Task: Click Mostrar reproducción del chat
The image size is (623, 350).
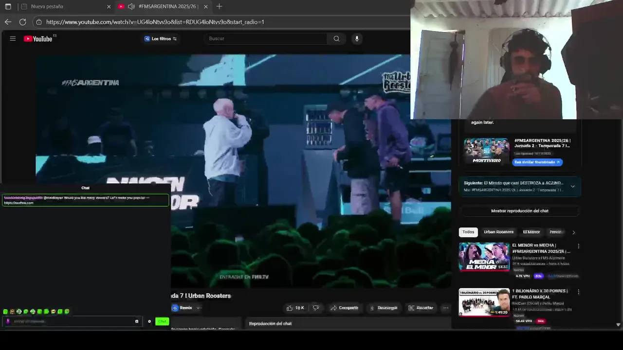Action: [519, 211]
